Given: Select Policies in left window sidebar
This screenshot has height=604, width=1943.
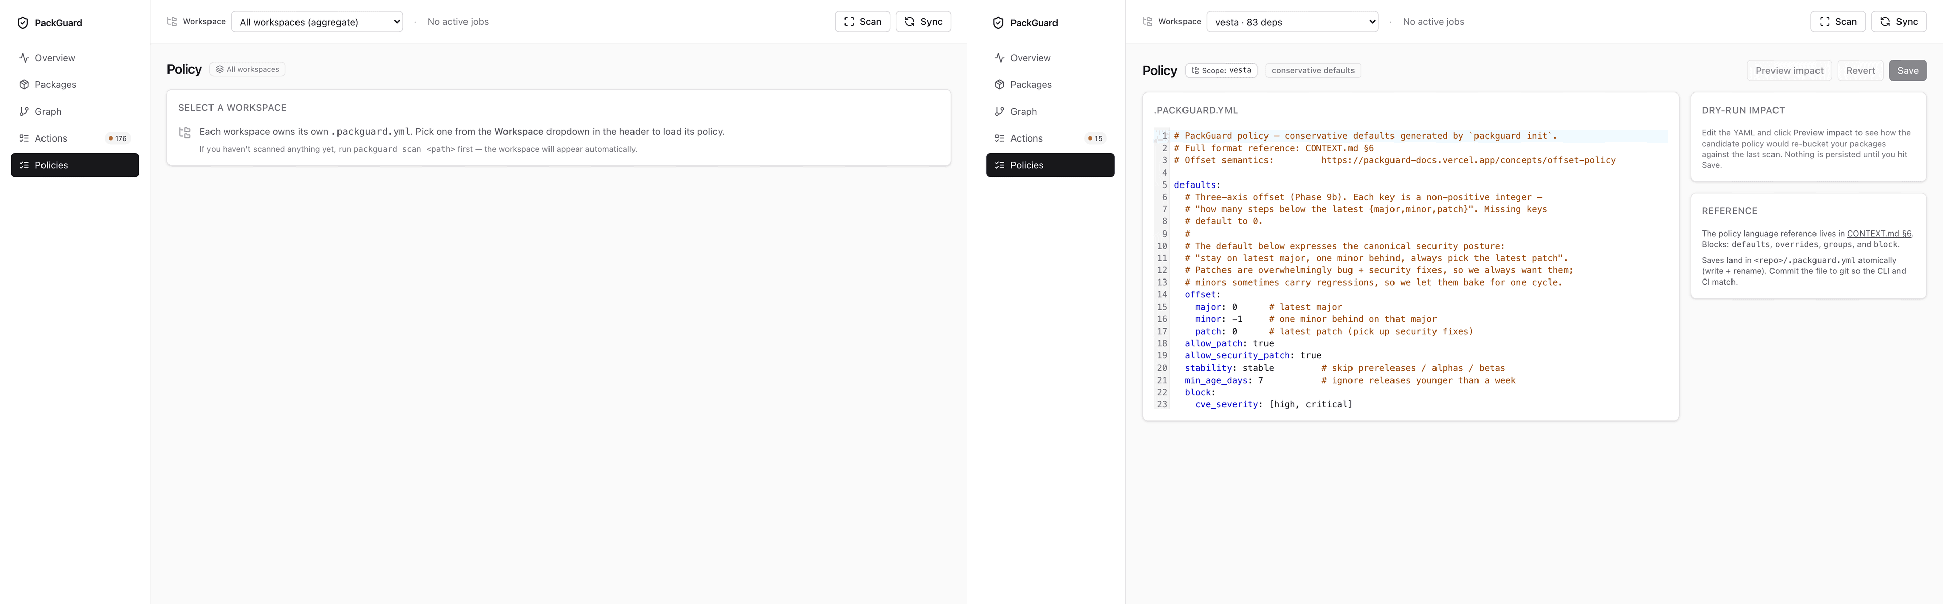Looking at the screenshot, I should tap(75, 165).
